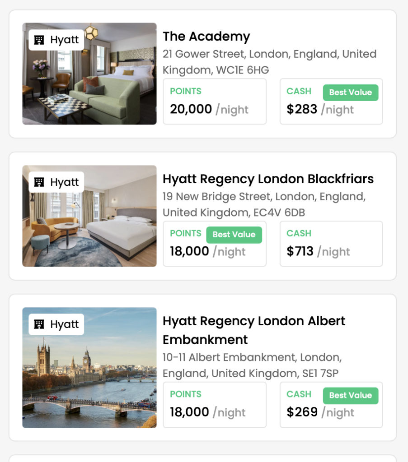The image size is (408, 462).
Task: Click the Hyatt building icon on the Blackfriars photo
Action: click(x=39, y=182)
